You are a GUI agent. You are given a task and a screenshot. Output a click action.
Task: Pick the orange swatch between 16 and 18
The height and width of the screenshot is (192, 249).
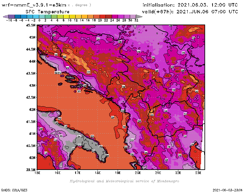click(x=91, y=16)
